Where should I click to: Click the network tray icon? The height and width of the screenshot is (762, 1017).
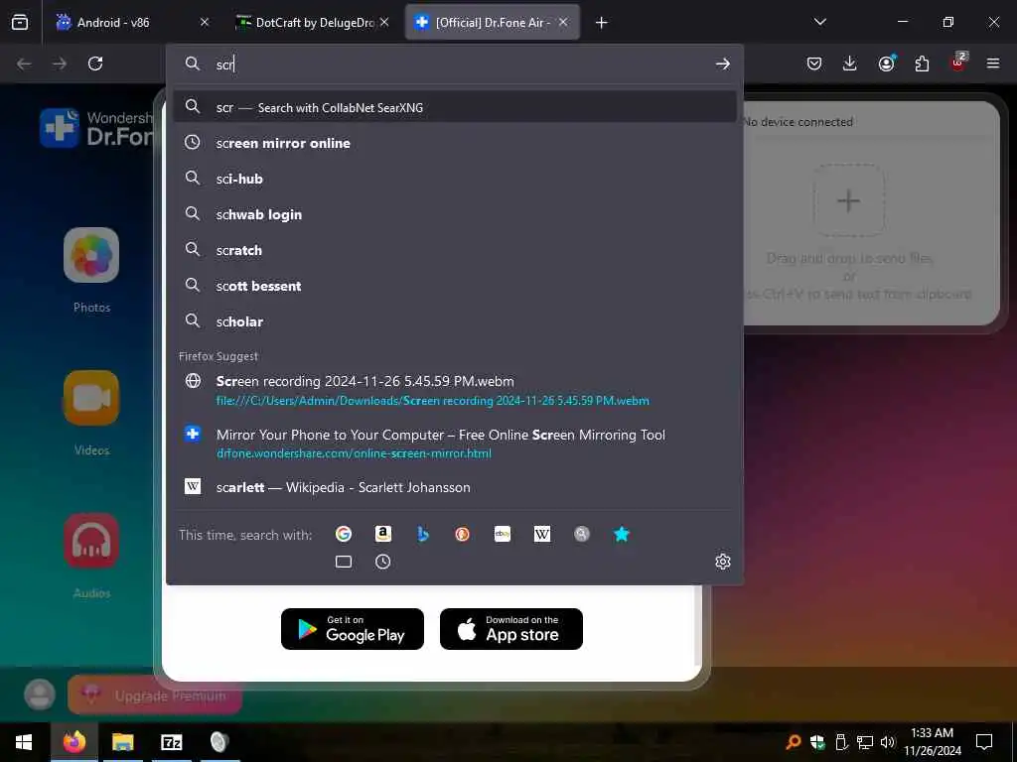pyautogui.click(x=865, y=742)
